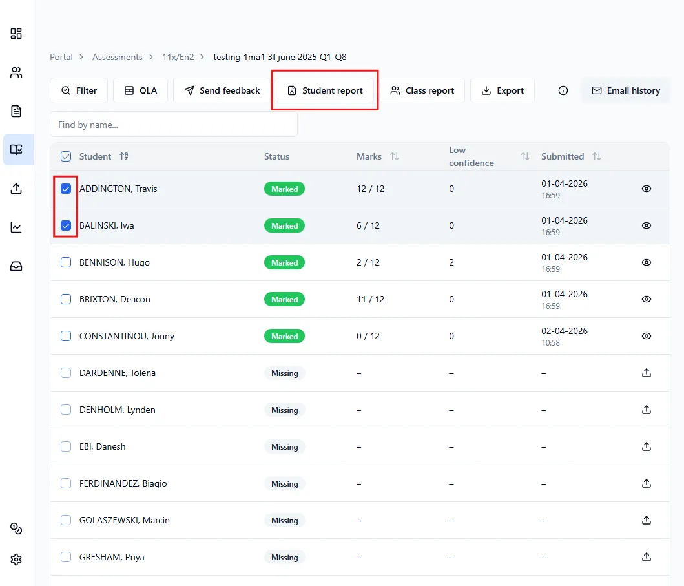
Task: Open the QLA view
Action: [140, 90]
